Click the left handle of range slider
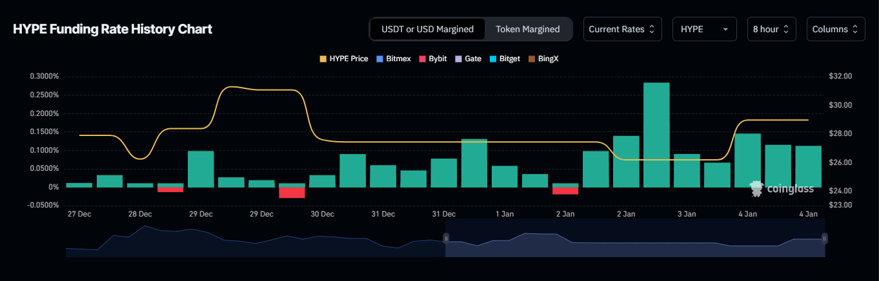The height and width of the screenshot is (281, 879). pyautogui.click(x=445, y=238)
